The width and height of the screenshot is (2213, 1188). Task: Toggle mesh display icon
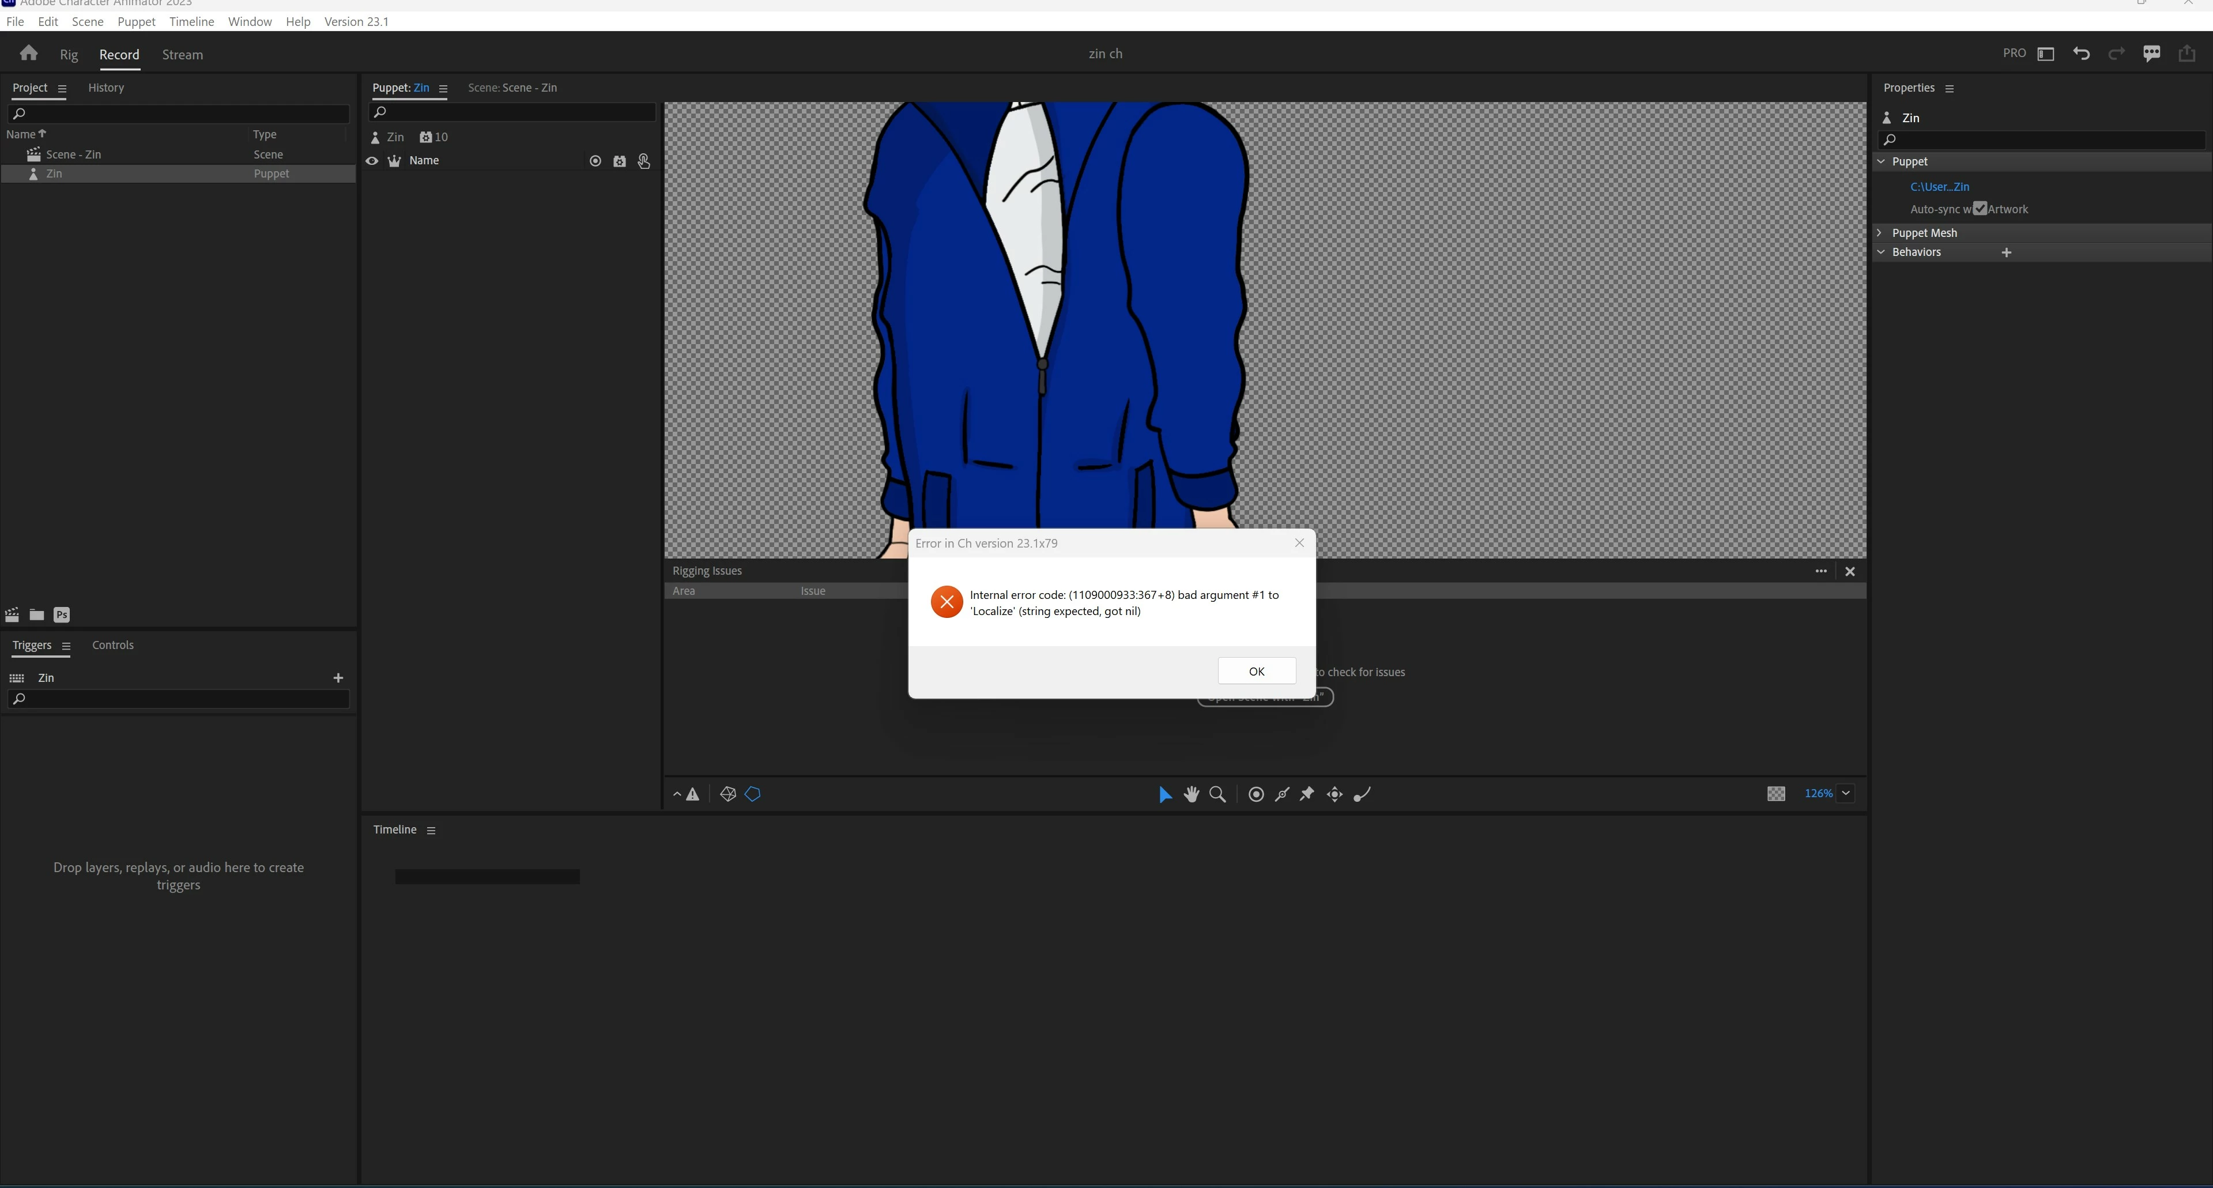(727, 794)
